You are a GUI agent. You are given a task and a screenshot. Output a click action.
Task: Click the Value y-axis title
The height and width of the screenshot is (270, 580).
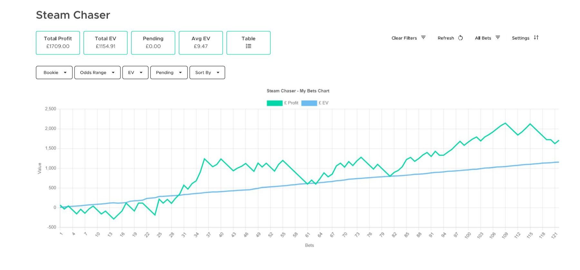pyautogui.click(x=40, y=168)
